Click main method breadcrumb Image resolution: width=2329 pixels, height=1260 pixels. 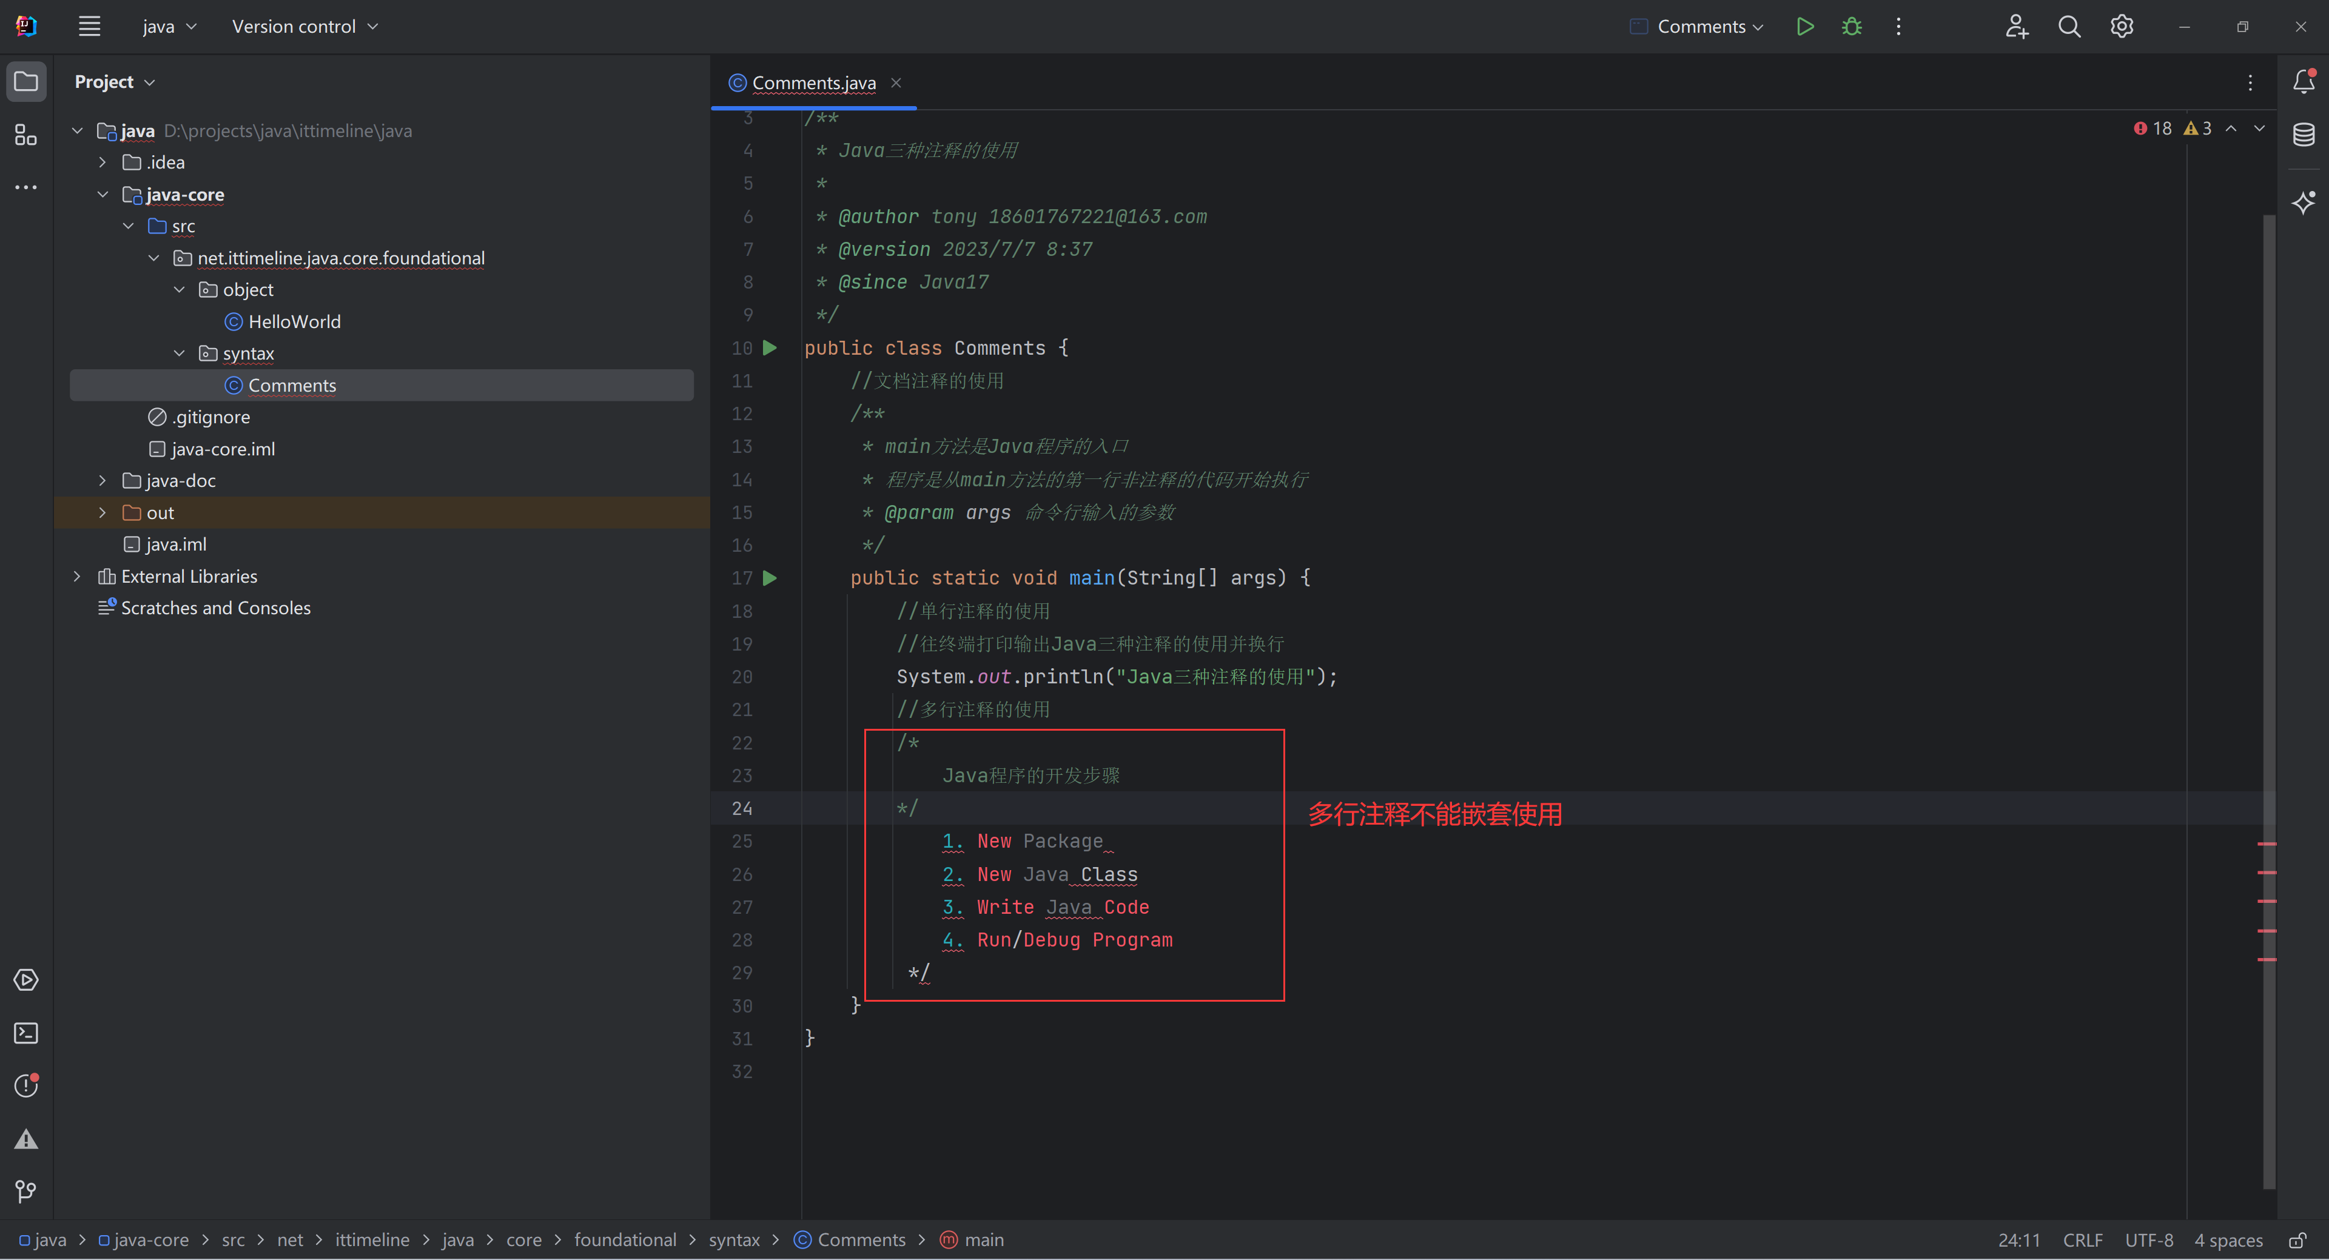[972, 1240]
